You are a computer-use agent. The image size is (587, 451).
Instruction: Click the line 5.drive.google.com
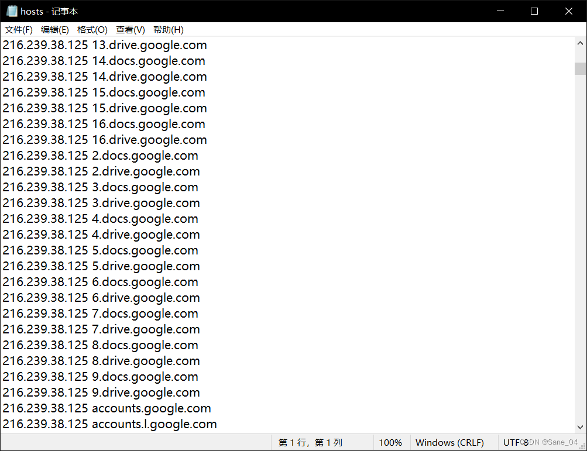(101, 266)
